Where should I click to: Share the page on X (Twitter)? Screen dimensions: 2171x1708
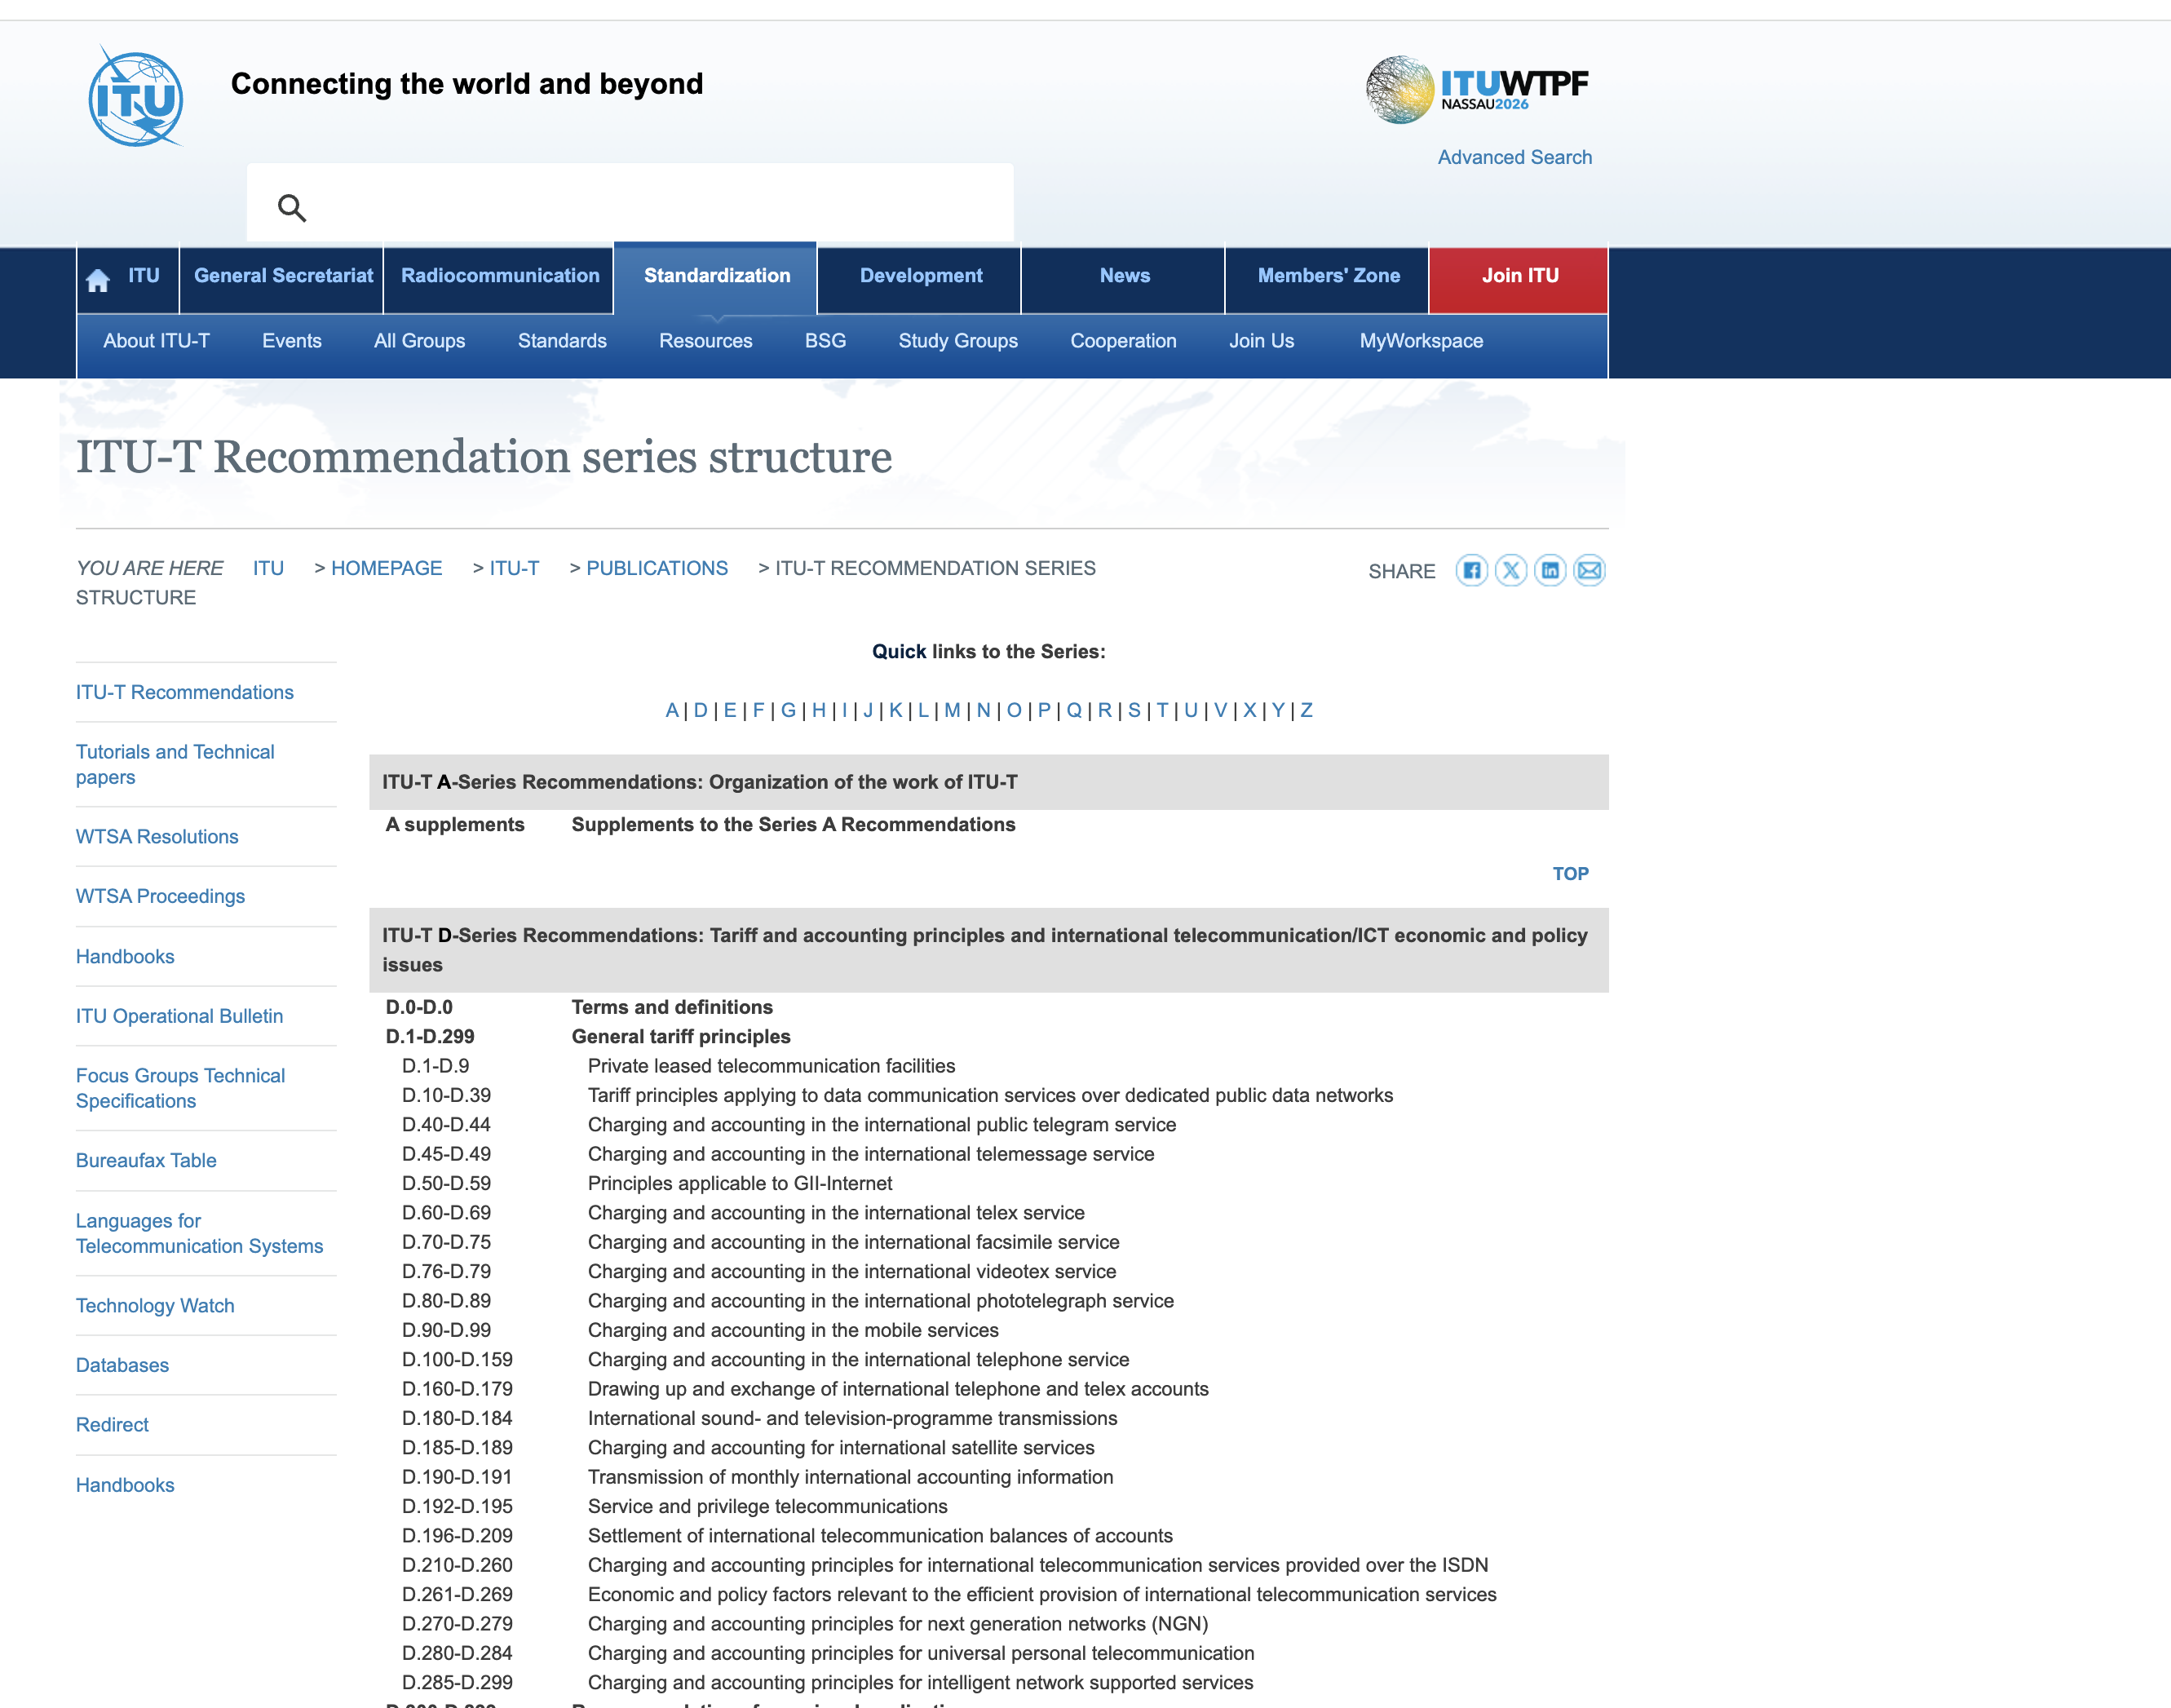1510,571
